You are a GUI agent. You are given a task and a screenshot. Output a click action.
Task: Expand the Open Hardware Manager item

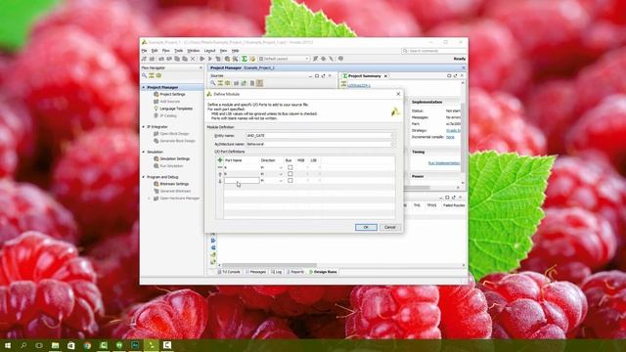point(150,198)
